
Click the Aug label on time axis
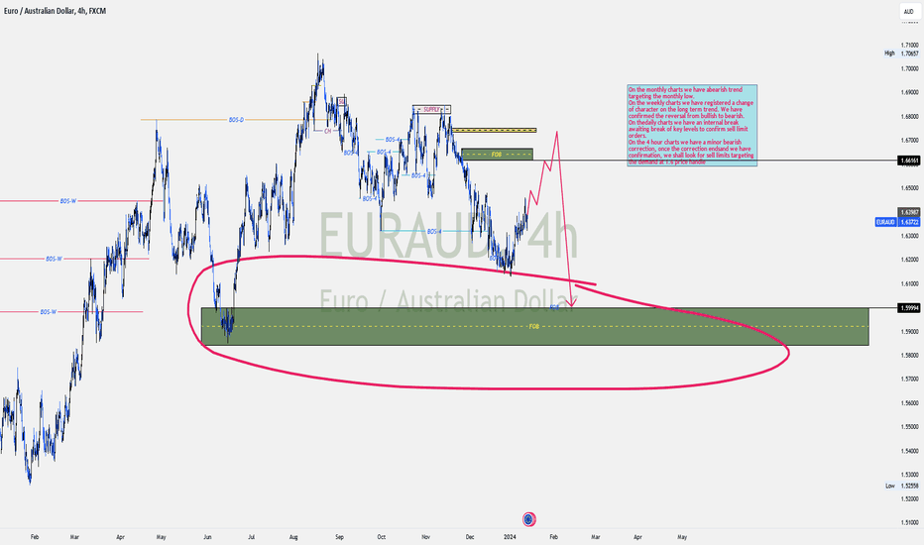293,537
